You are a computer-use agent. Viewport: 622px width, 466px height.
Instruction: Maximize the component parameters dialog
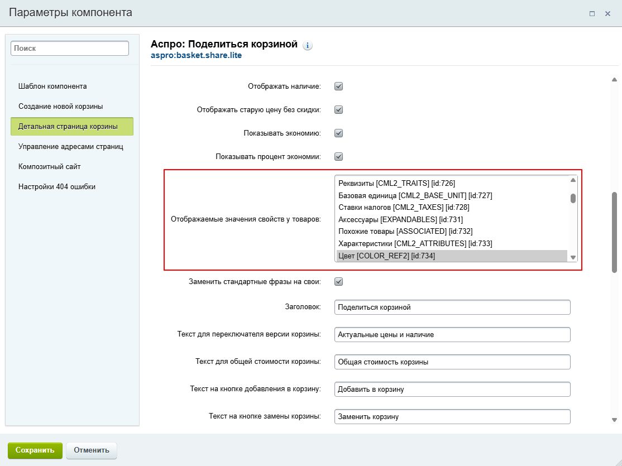592,13
